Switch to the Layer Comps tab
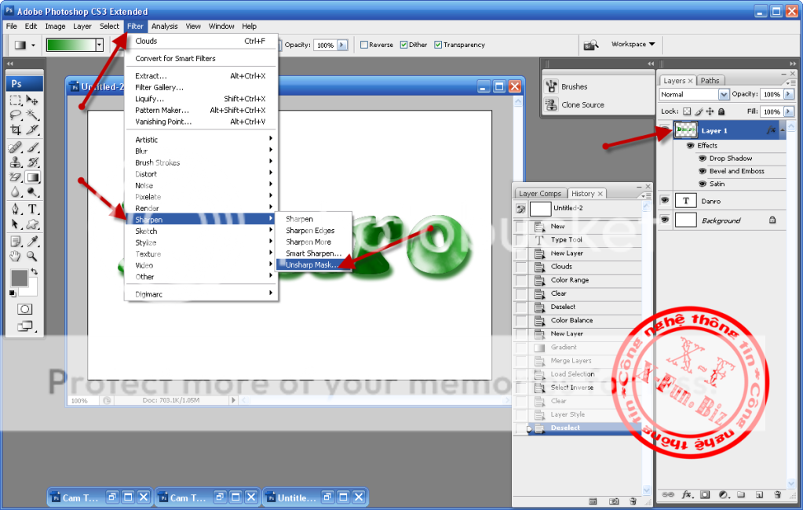This screenshot has width=803, height=510. pyautogui.click(x=540, y=194)
